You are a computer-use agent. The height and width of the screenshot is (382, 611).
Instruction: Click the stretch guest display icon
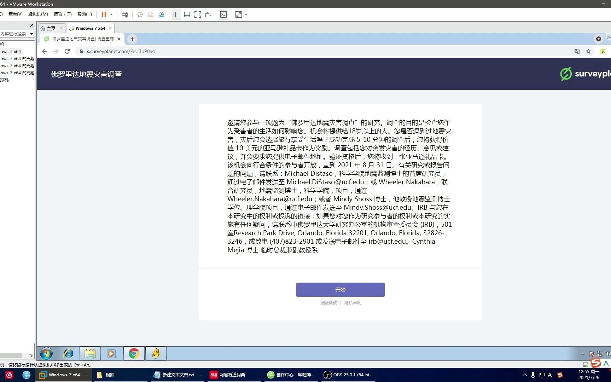click(239, 15)
